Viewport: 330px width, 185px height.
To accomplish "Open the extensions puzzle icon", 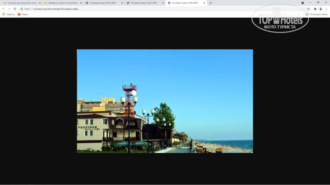I will [315, 9].
